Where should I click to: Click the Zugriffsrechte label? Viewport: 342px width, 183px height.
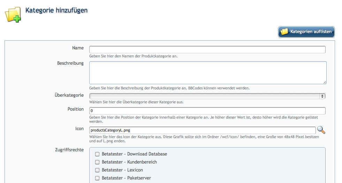point(69,150)
